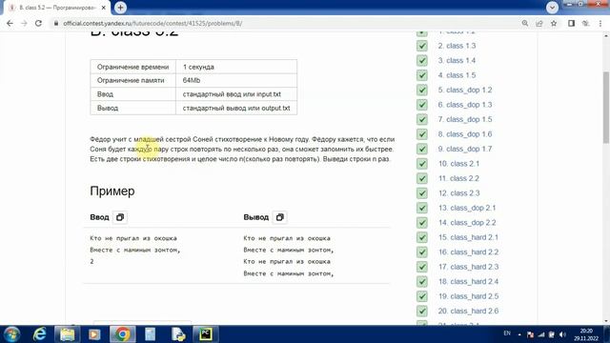Click the zoom magnifier icon in address bar
610x343 pixels.
[525, 23]
